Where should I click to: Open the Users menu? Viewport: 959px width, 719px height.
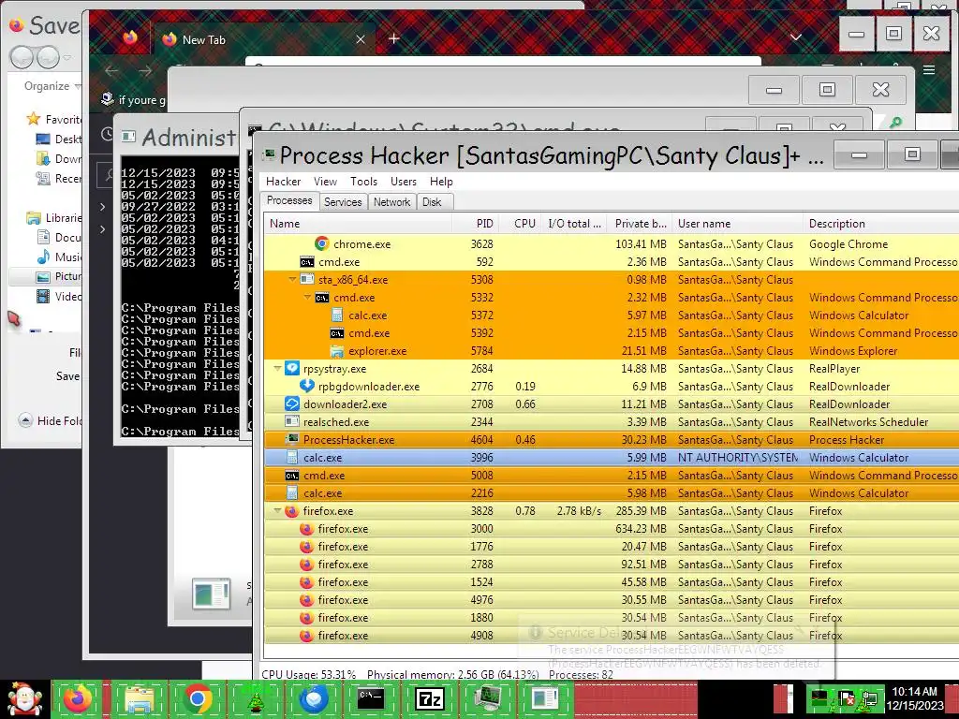pyautogui.click(x=404, y=182)
